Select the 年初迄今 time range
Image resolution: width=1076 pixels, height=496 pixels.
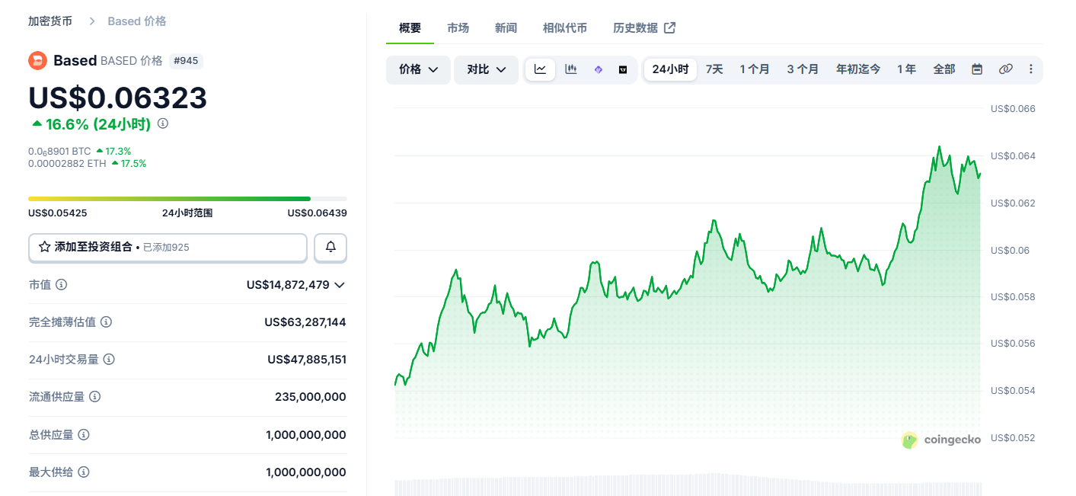click(858, 69)
